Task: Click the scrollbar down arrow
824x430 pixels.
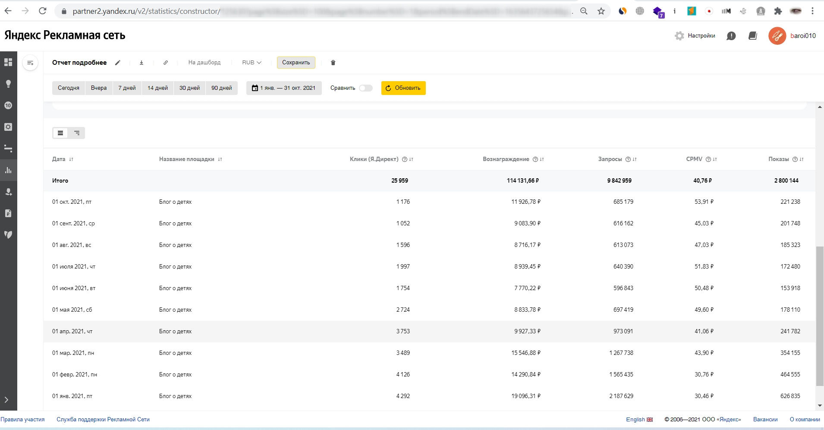Action: [820, 406]
